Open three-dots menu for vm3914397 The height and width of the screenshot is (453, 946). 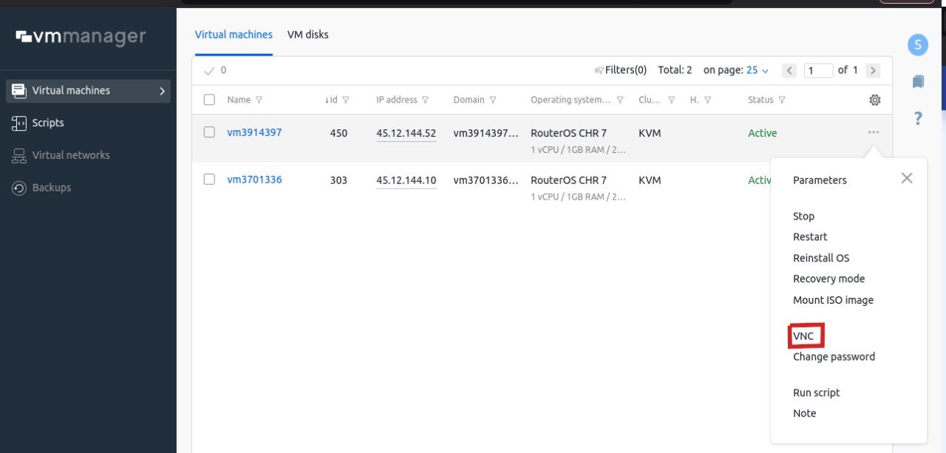pyautogui.click(x=874, y=132)
